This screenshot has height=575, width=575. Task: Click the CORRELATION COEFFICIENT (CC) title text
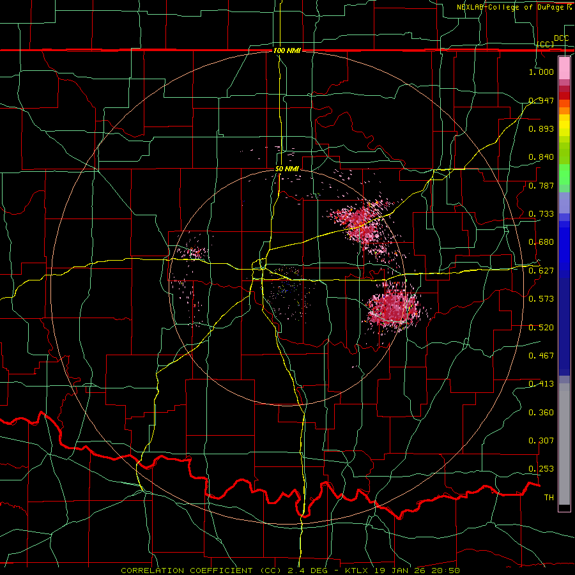pos(201,571)
